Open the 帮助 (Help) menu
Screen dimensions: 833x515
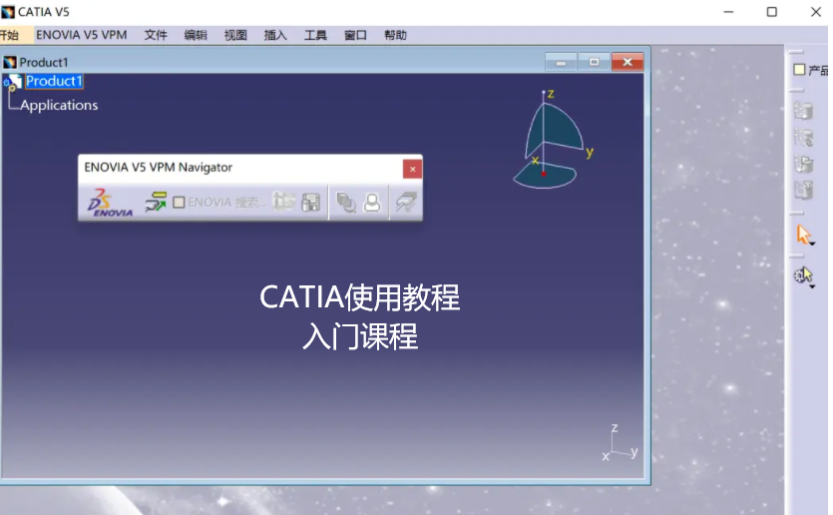pyautogui.click(x=395, y=35)
